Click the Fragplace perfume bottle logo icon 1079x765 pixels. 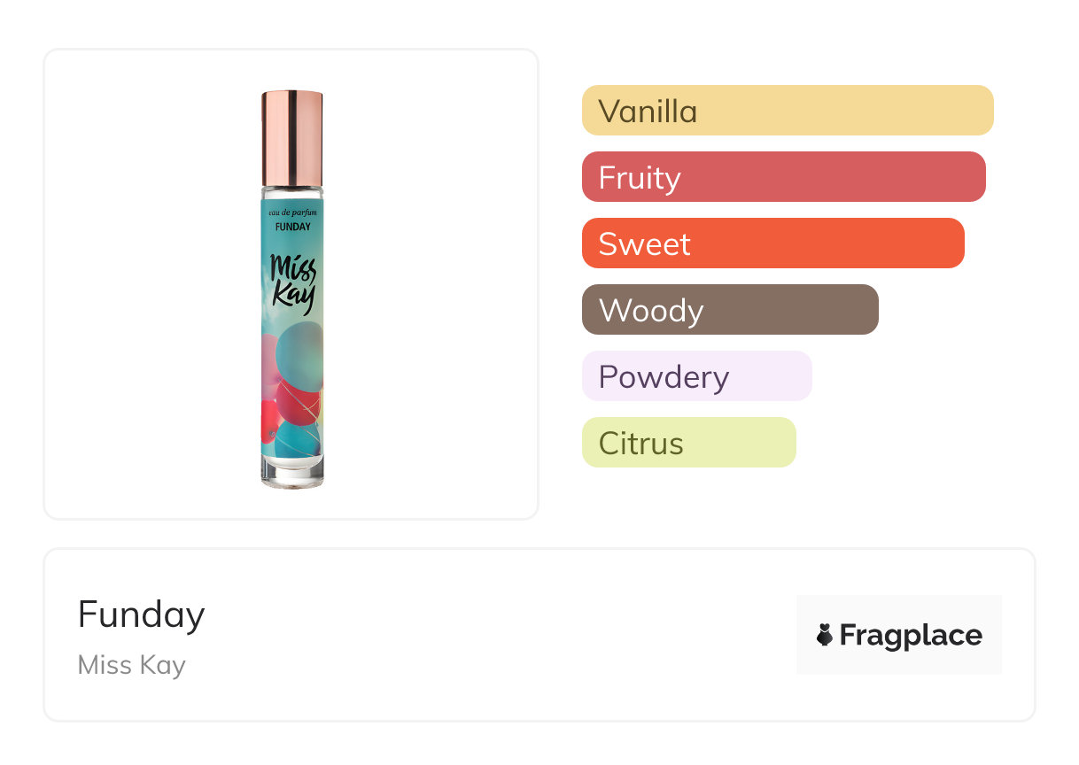825,635
